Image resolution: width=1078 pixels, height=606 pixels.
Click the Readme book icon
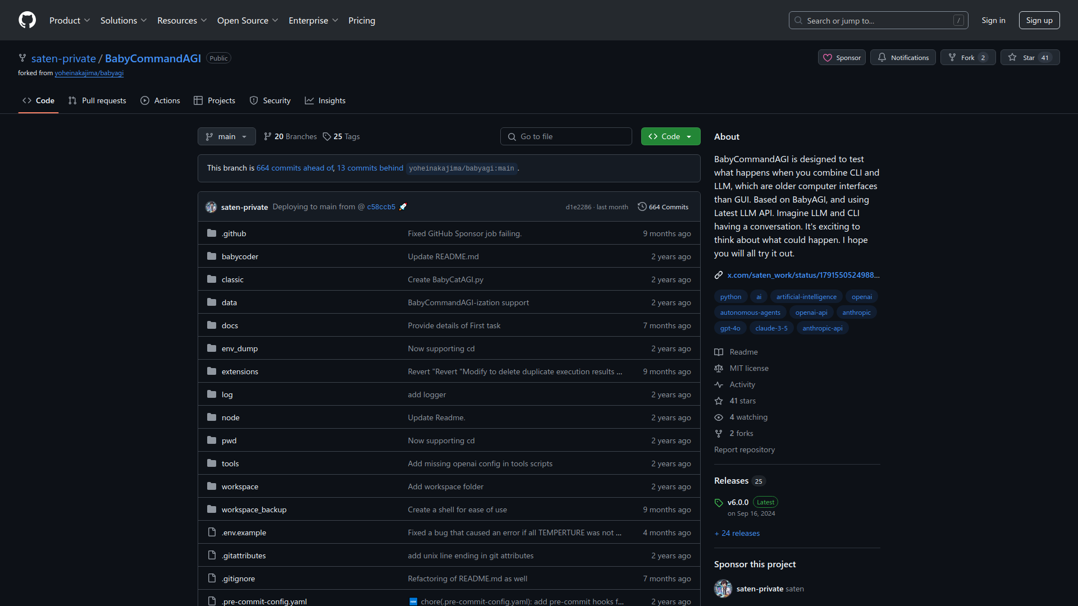click(x=719, y=352)
